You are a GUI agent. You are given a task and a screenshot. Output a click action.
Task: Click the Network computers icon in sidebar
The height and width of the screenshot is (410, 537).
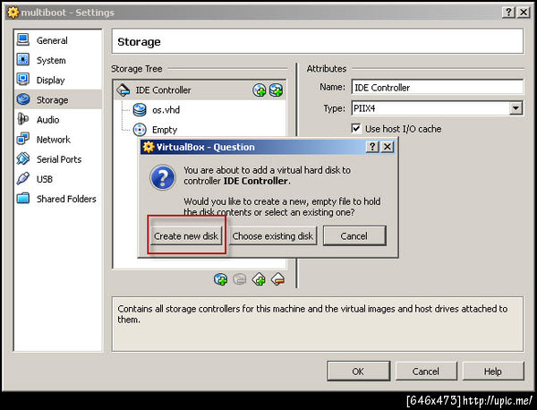tap(23, 139)
